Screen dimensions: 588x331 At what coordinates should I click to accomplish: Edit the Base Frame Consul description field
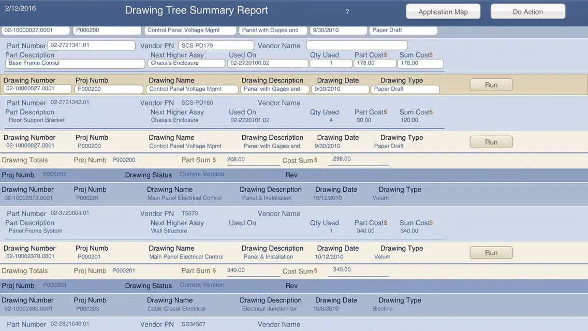(x=75, y=63)
